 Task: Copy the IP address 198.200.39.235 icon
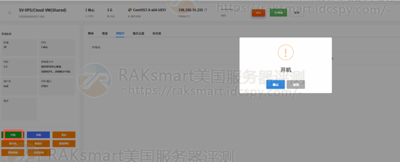point(205,10)
